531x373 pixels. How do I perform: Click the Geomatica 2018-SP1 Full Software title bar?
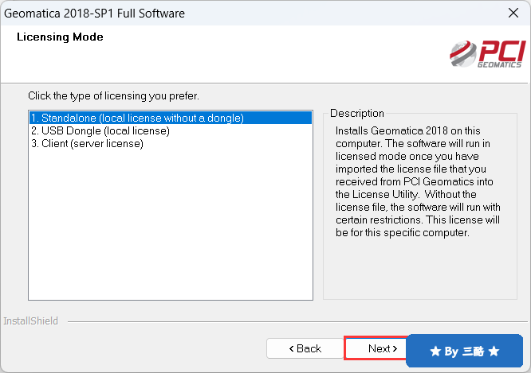point(95,14)
